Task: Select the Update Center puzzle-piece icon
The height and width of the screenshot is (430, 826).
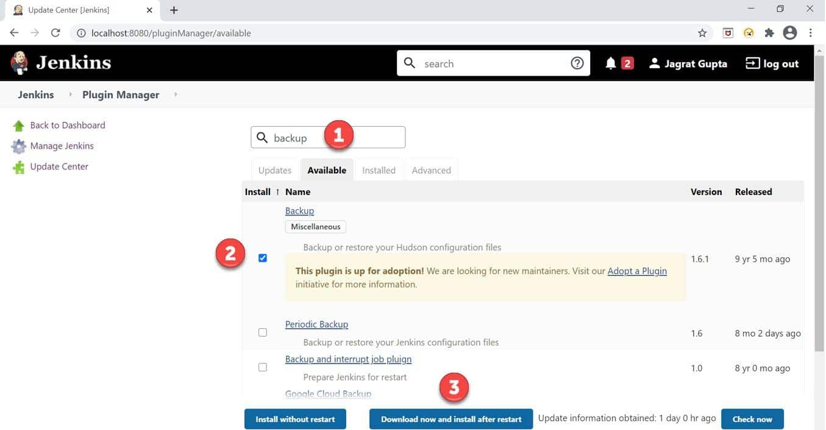Action: coord(18,166)
